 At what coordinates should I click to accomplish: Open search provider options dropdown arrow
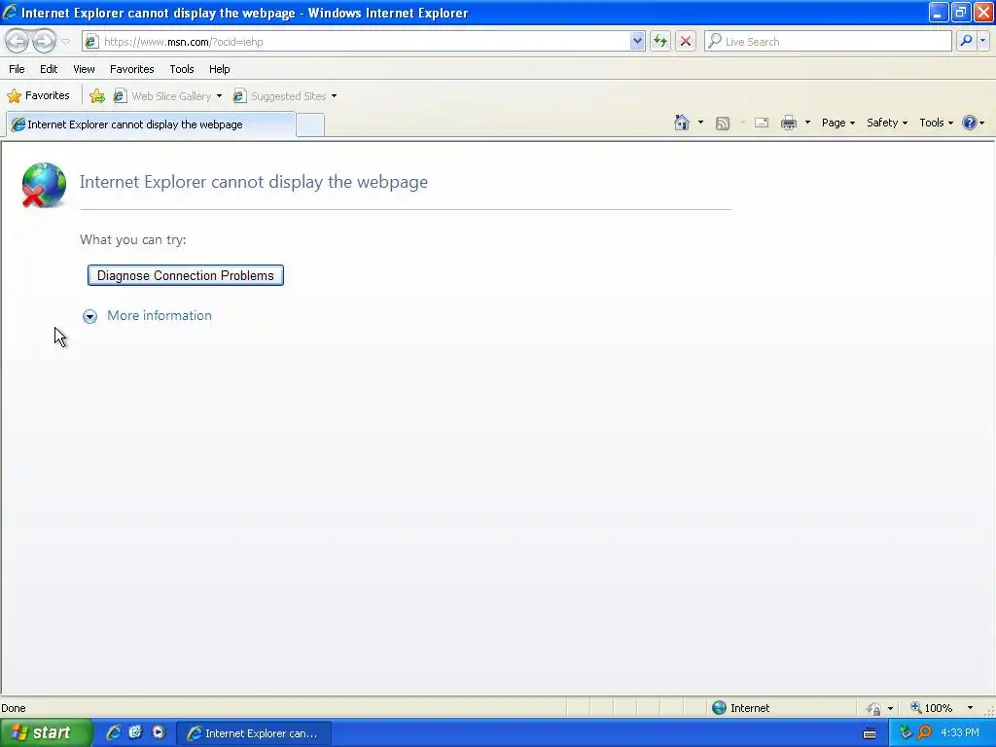pyautogui.click(x=983, y=41)
